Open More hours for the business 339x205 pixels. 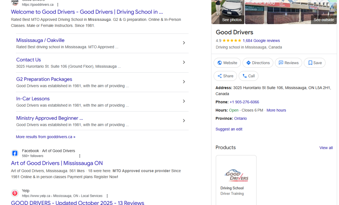click(276, 110)
